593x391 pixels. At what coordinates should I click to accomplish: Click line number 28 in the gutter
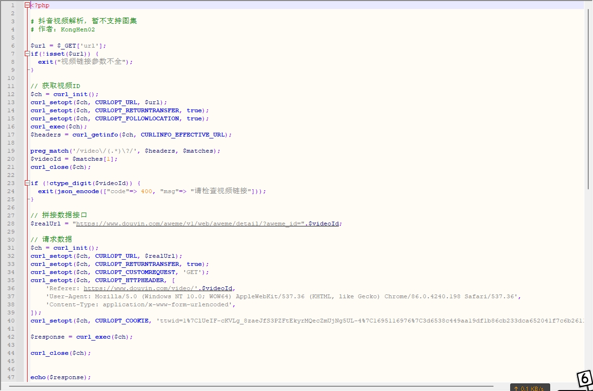click(x=11, y=224)
